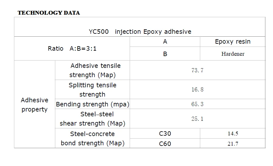The width and height of the screenshot is (273, 166).
Task: Click the TECHNOLOGY DATA heading
Action: point(49,13)
